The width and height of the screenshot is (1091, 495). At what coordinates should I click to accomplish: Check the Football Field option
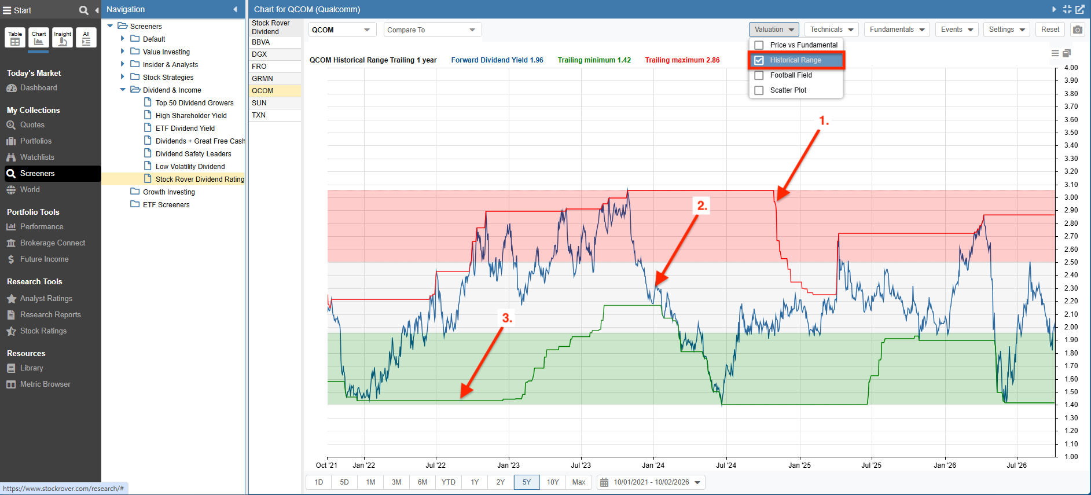click(759, 75)
